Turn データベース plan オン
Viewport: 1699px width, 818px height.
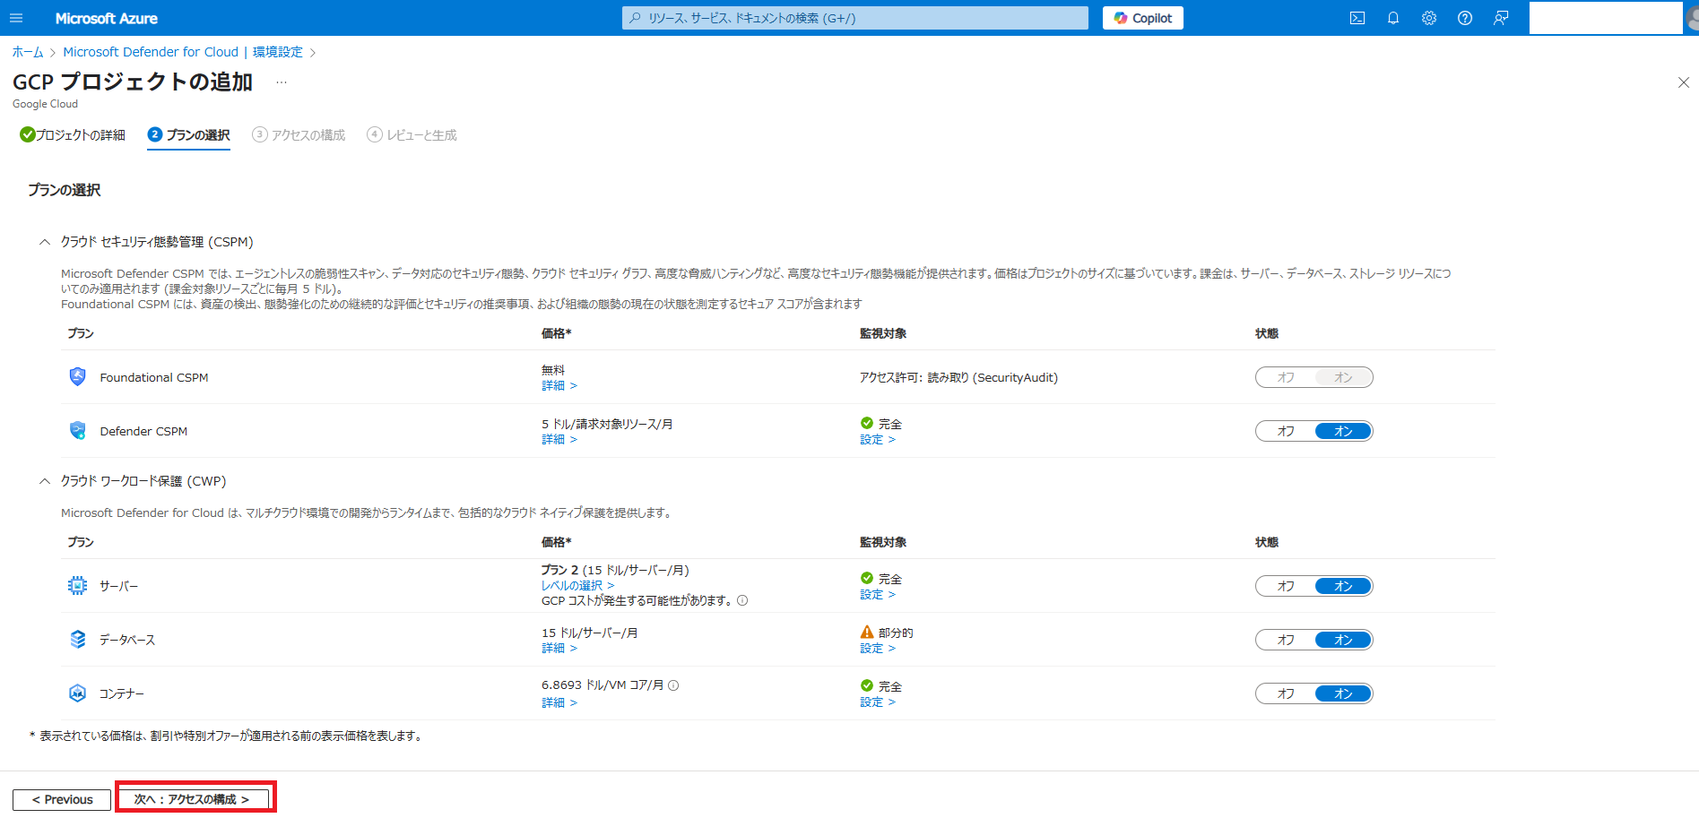1343,640
